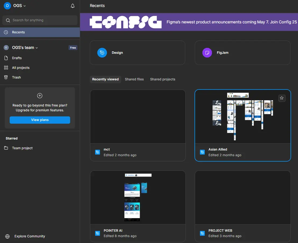The image size is (298, 243).
Task: Click the Asian Allied file name
Action: tap(218, 149)
